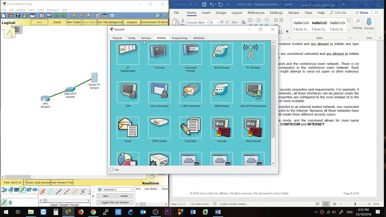Open IP Configuration on Server0 desktop
The width and height of the screenshot is (386, 217).
(x=128, y=54)
